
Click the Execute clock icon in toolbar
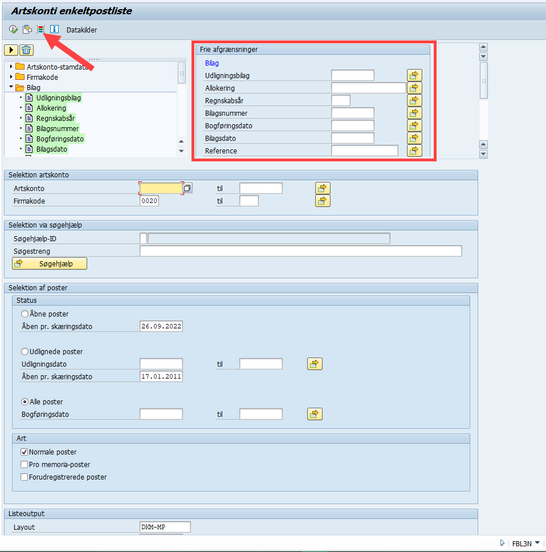13,30
